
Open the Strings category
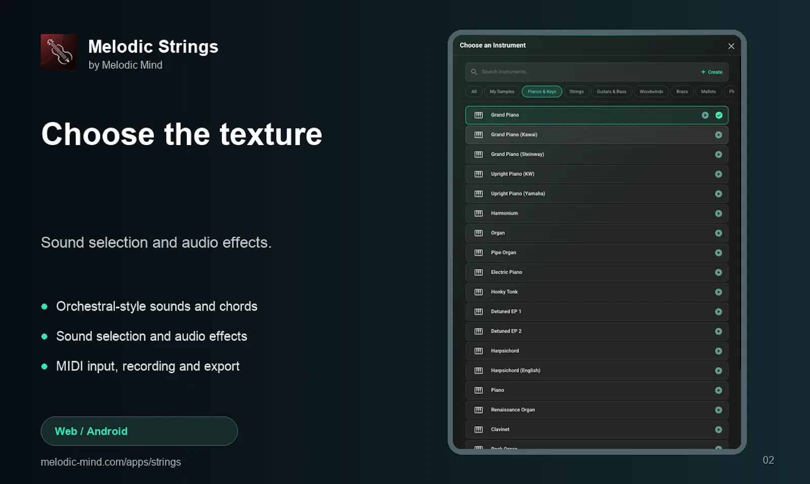pos(576,92)
